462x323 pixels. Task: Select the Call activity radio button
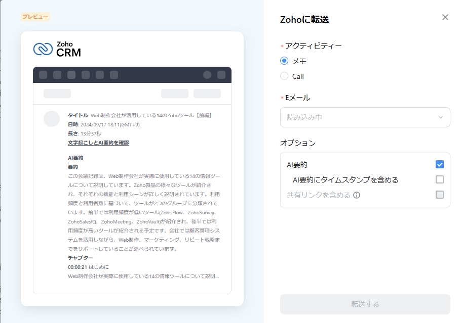point(284,76)
